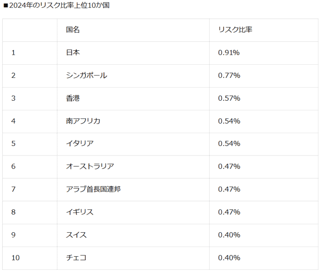Select the チェコ country cell

pos(76,257)
